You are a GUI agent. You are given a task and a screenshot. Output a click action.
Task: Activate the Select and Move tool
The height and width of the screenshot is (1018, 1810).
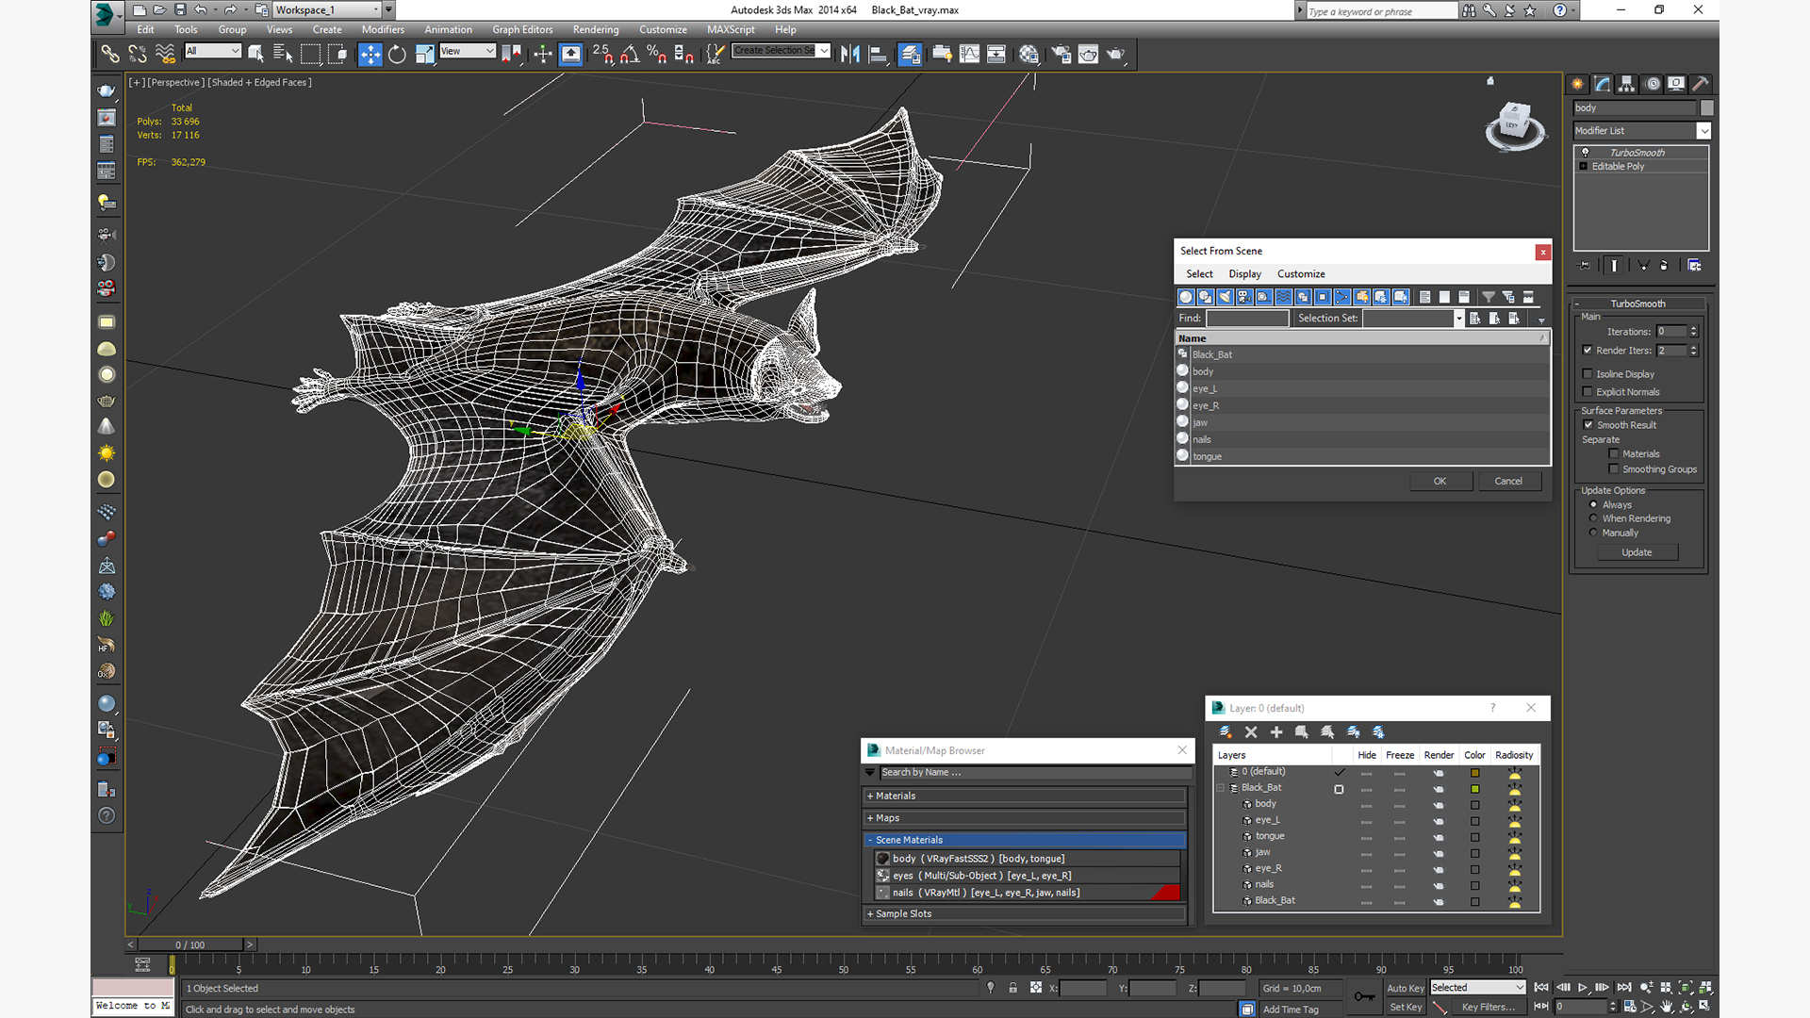click(x=370, y=54)
